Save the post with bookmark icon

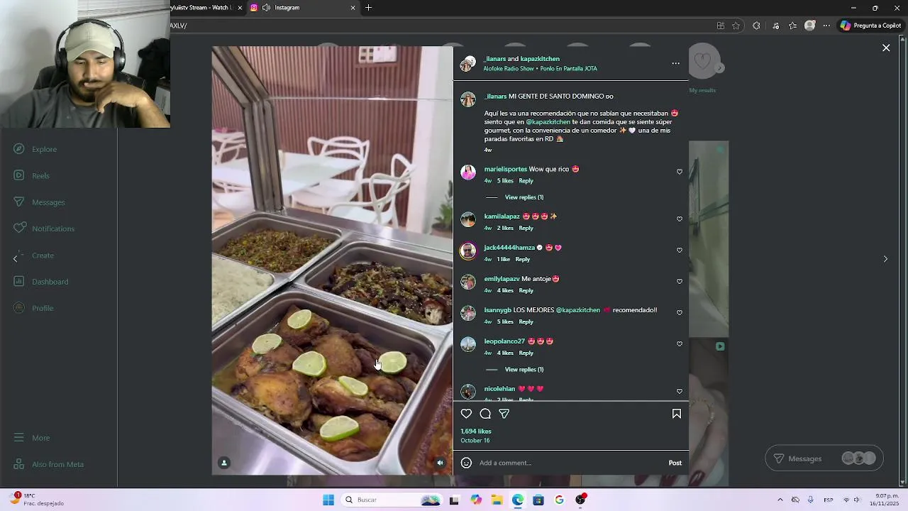coord(676,414)
